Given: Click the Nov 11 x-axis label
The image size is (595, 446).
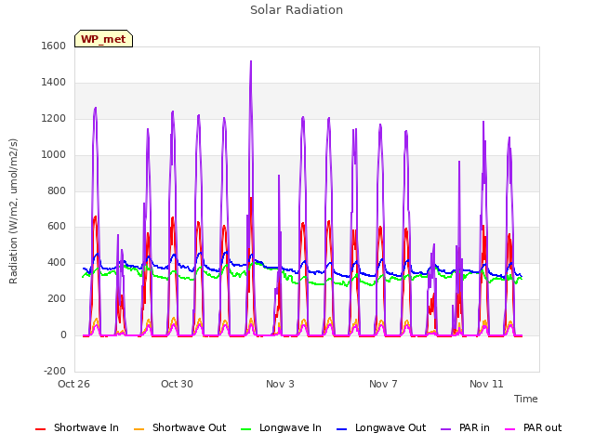Looking at the screenshot, I should tap(486, 384).
